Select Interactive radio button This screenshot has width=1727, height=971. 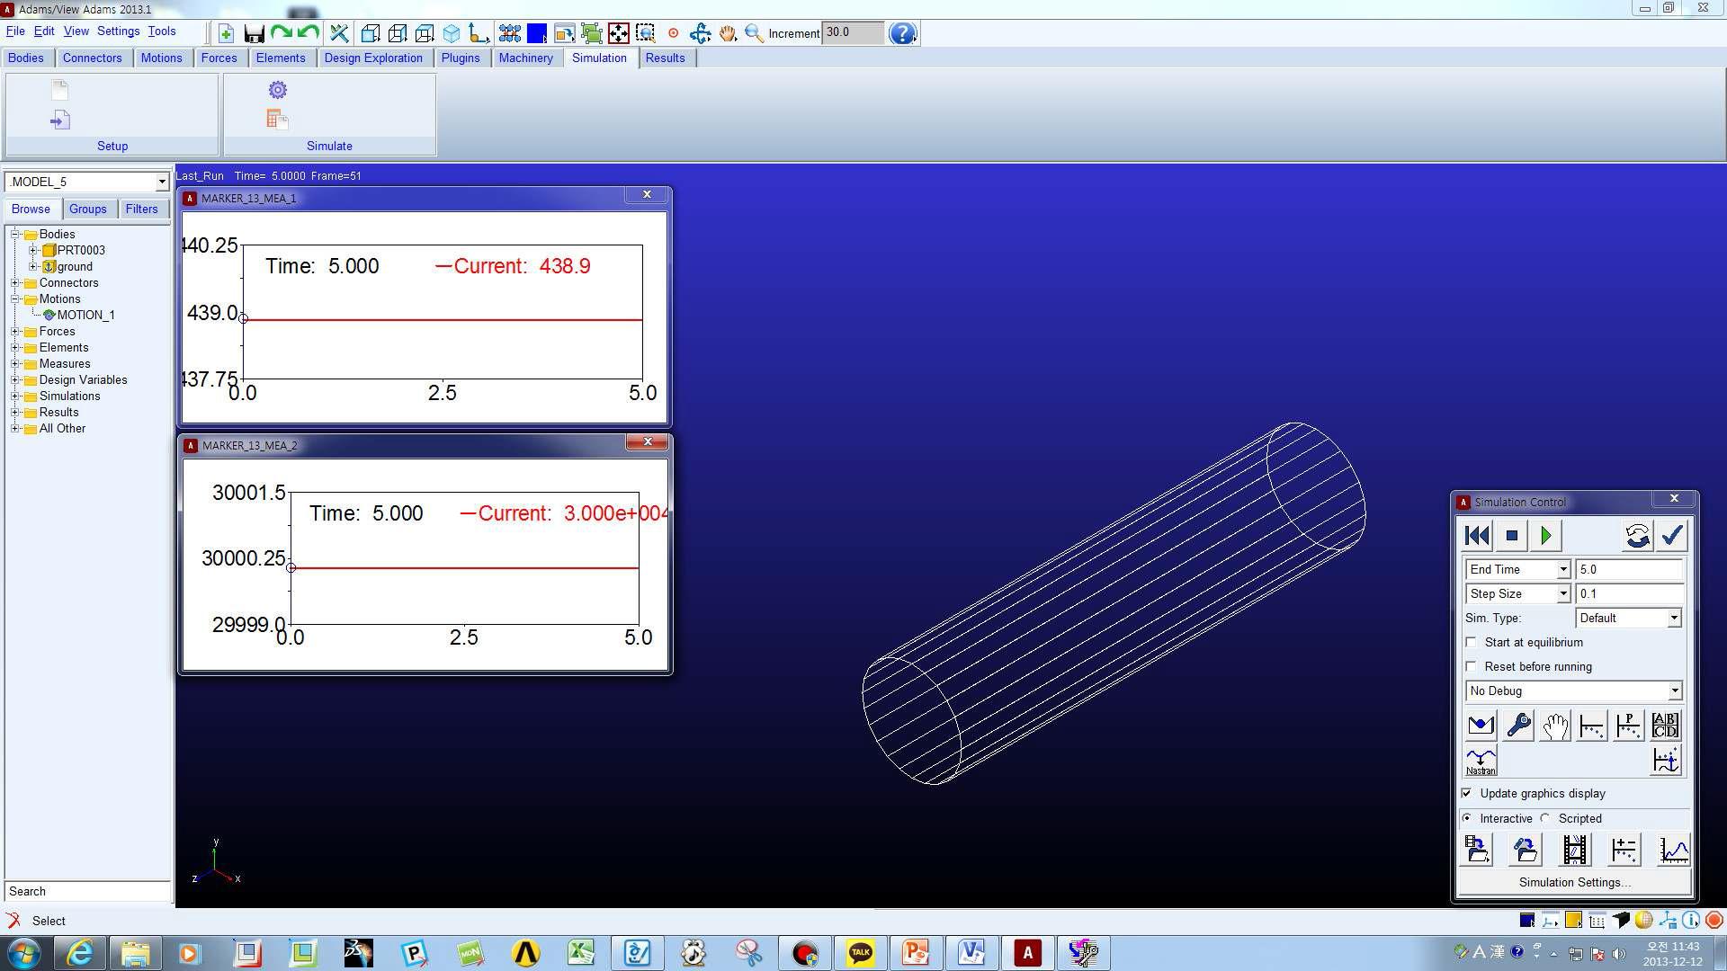coord(1467,818)
